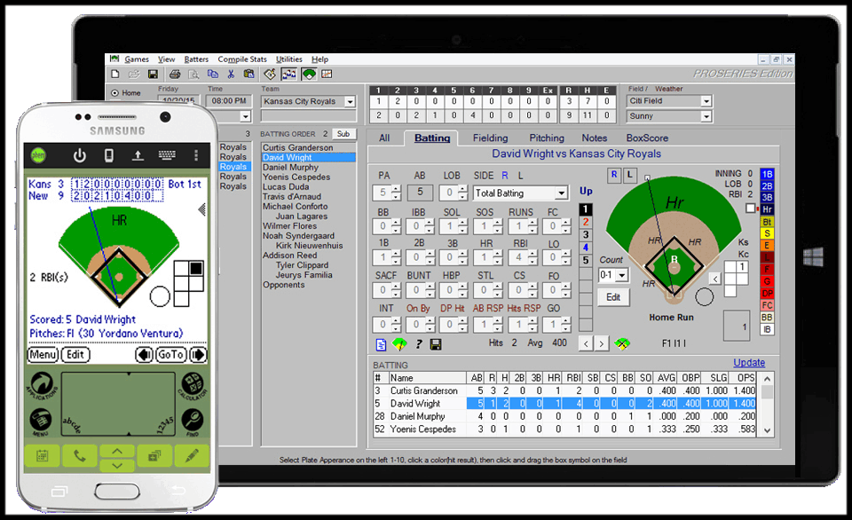Screen dimensions: 852x520
Task: Toggle the R batting side button above the field
Action: pyautogui.click(x=614, y=175)
